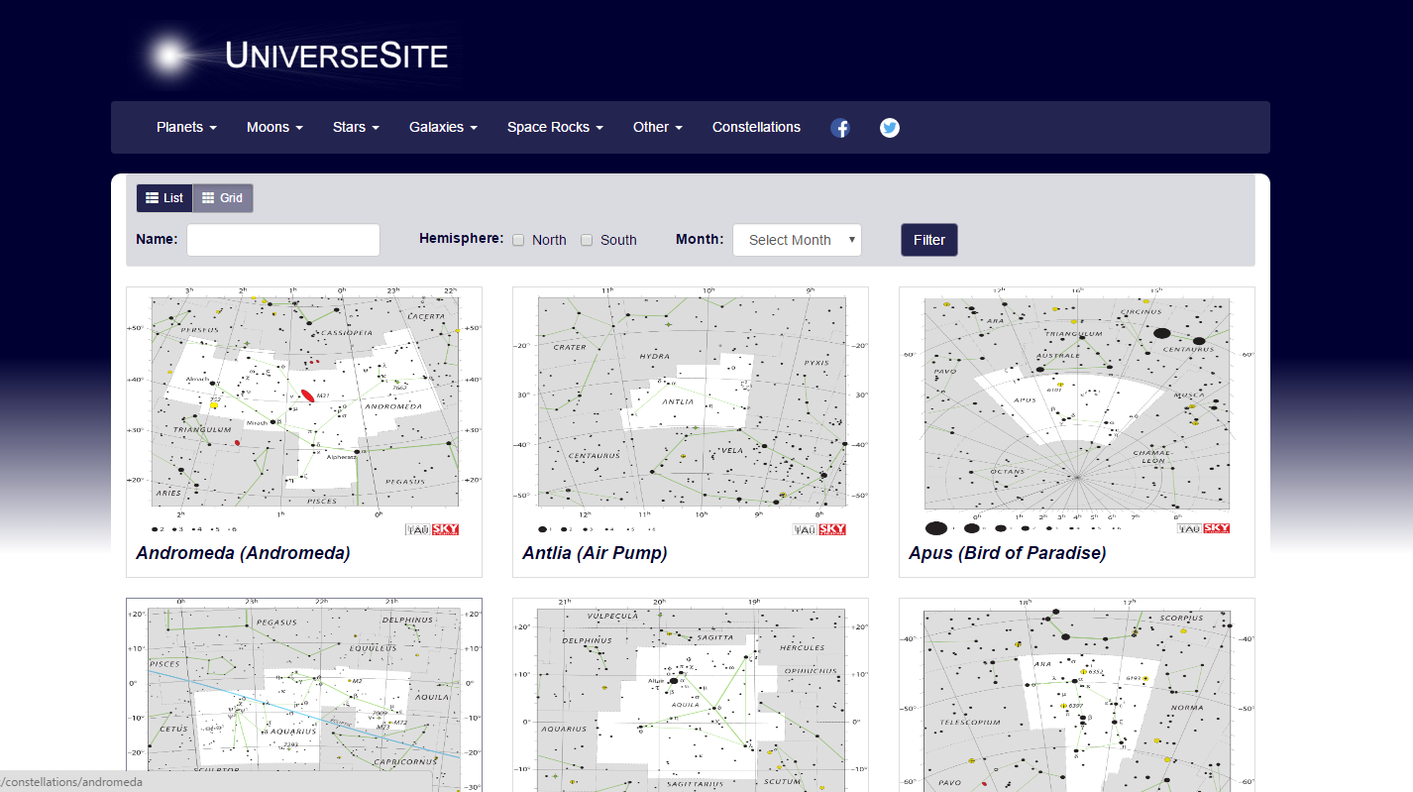1413x792 pixels.
Task: Expand the Planets menu
Action: [185, 127]
